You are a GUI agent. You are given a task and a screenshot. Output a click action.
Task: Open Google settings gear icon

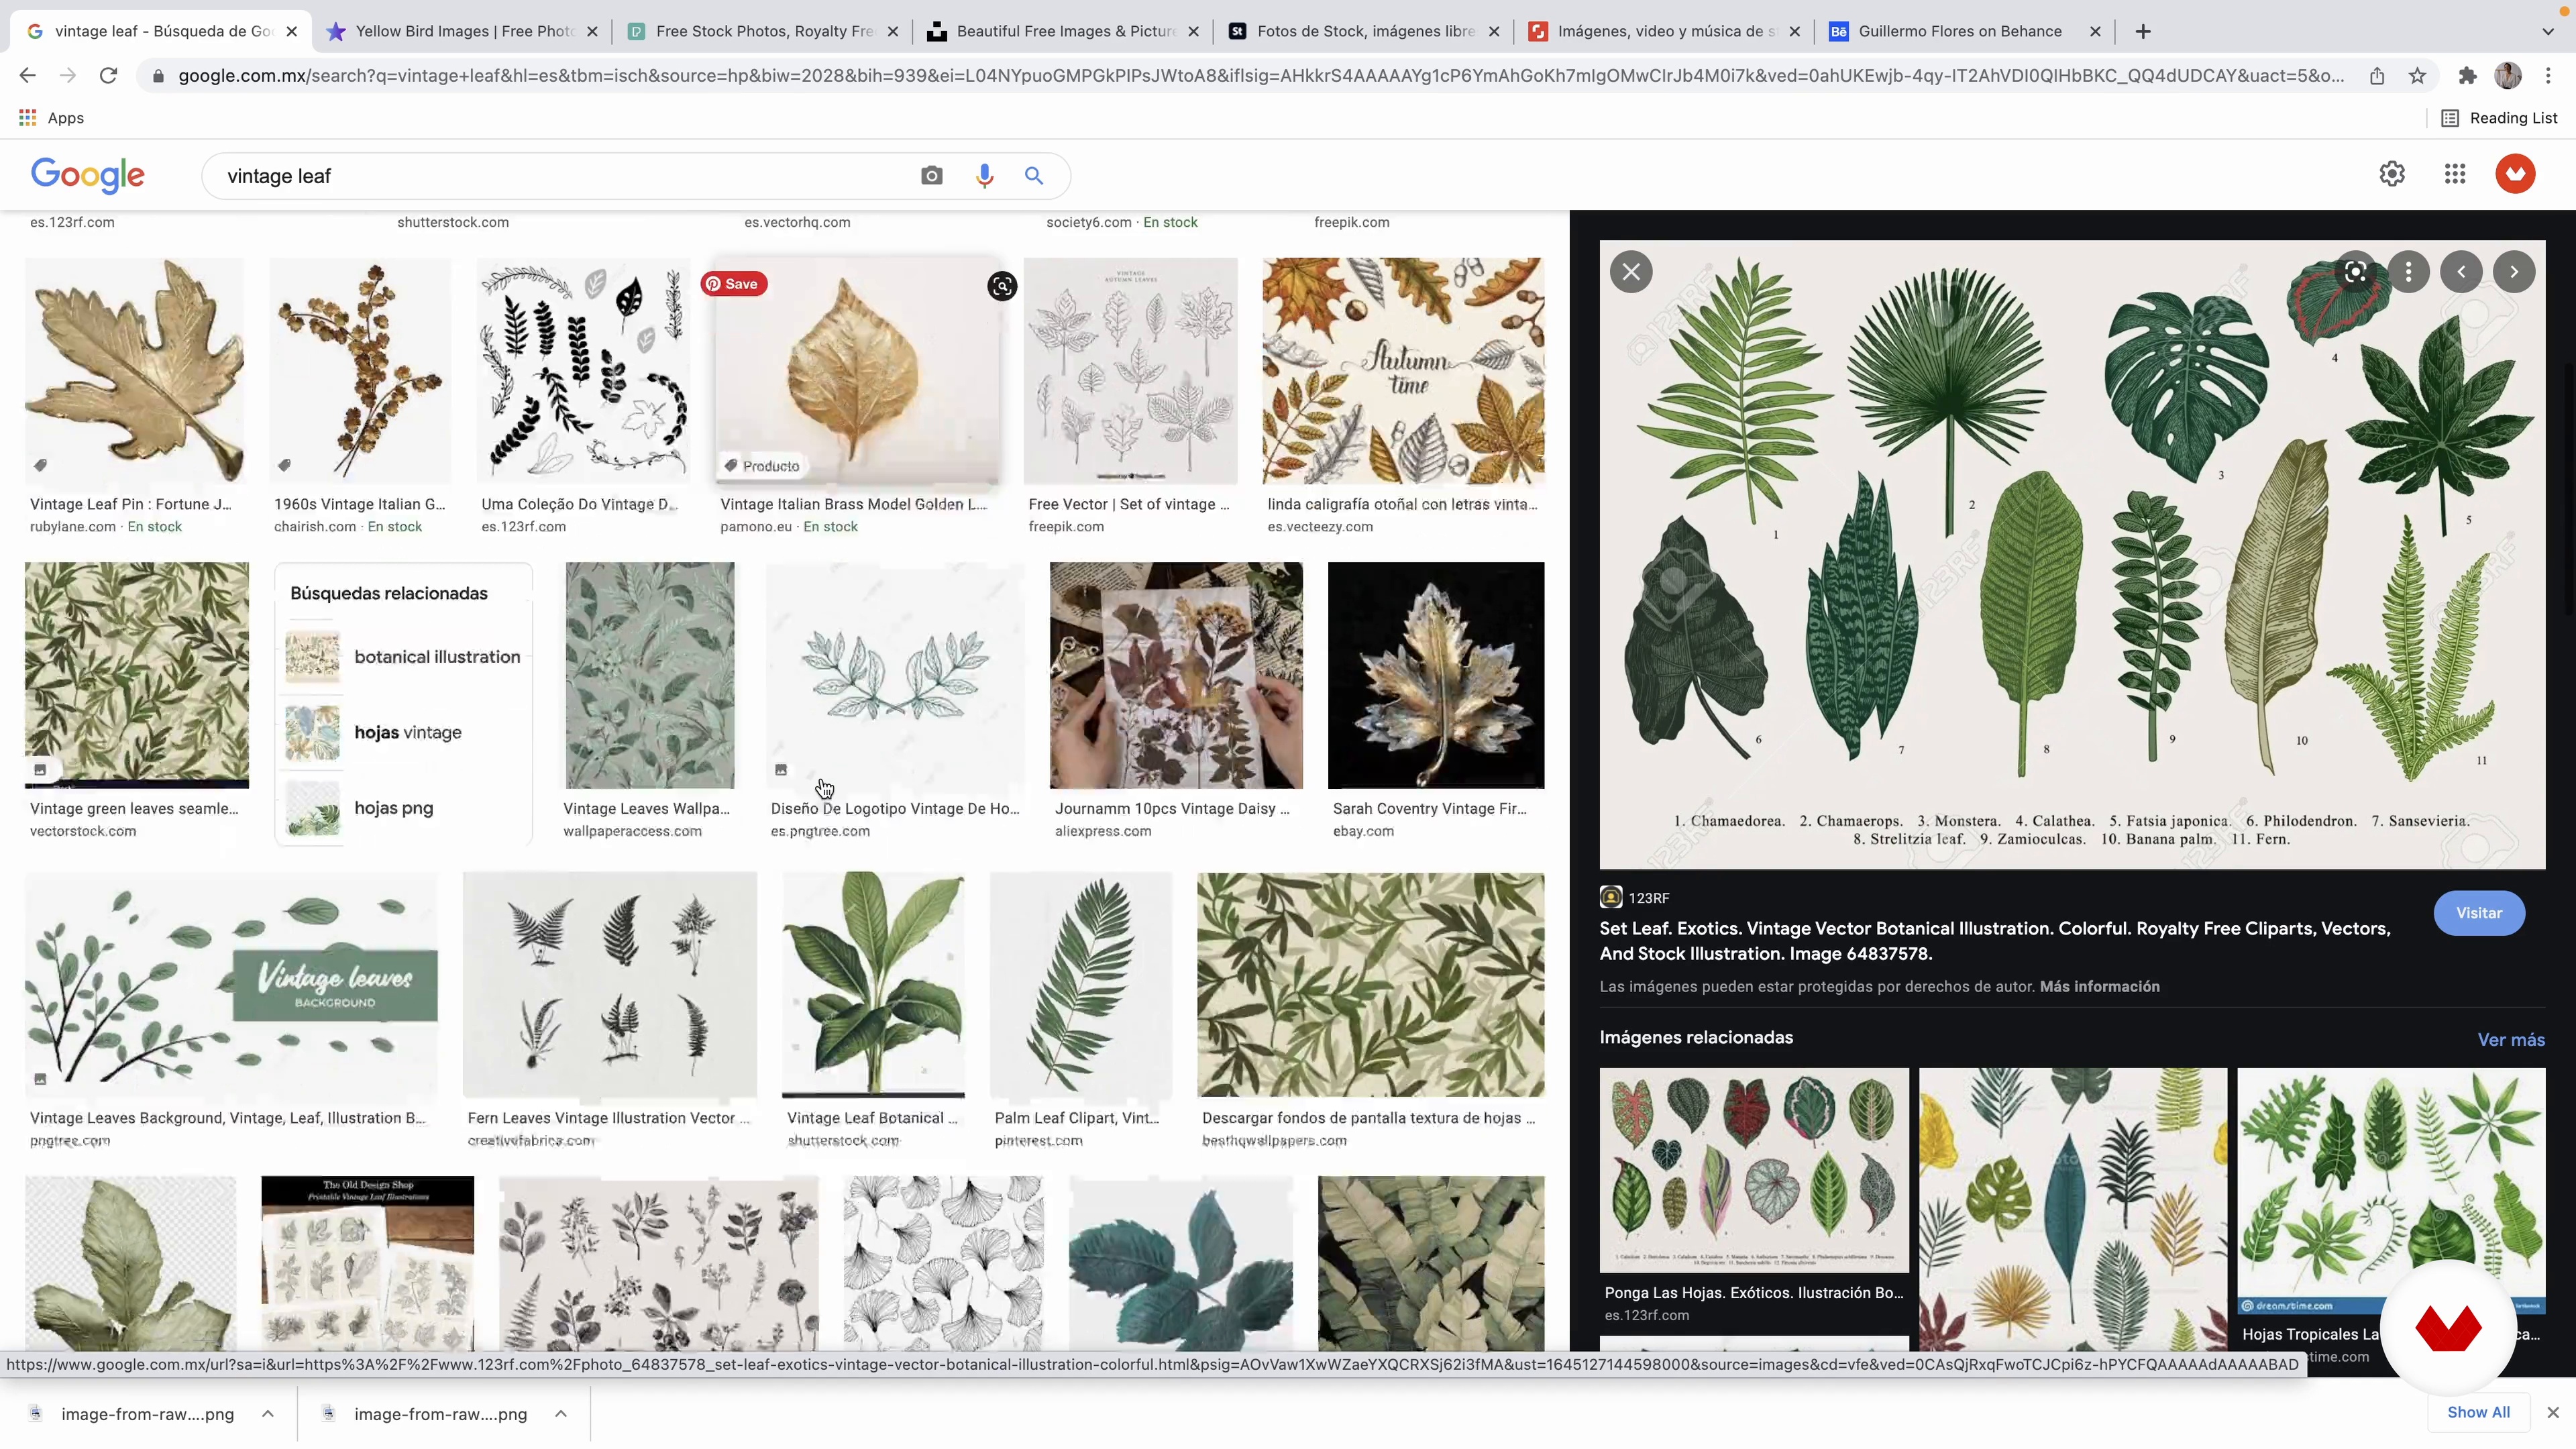(2391, 174)
